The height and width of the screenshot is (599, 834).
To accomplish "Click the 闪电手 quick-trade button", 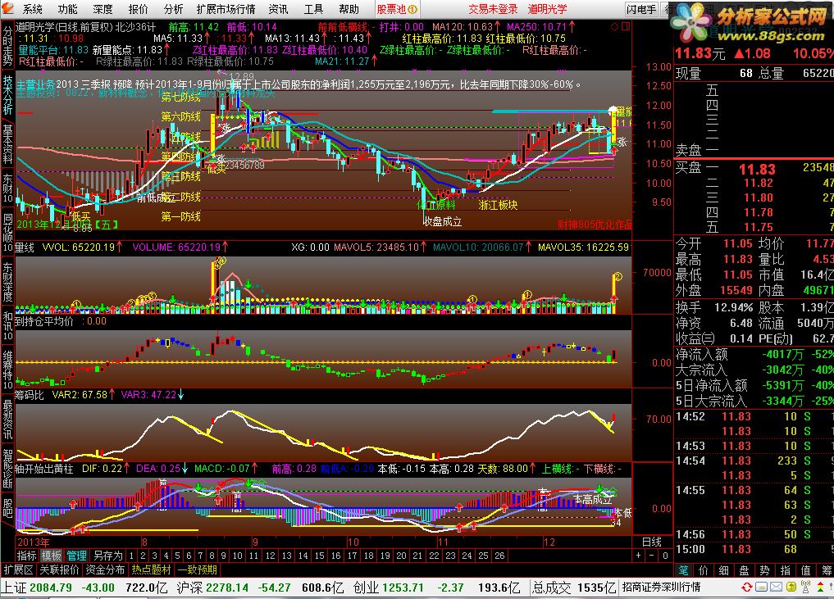I will pos(641,9).
